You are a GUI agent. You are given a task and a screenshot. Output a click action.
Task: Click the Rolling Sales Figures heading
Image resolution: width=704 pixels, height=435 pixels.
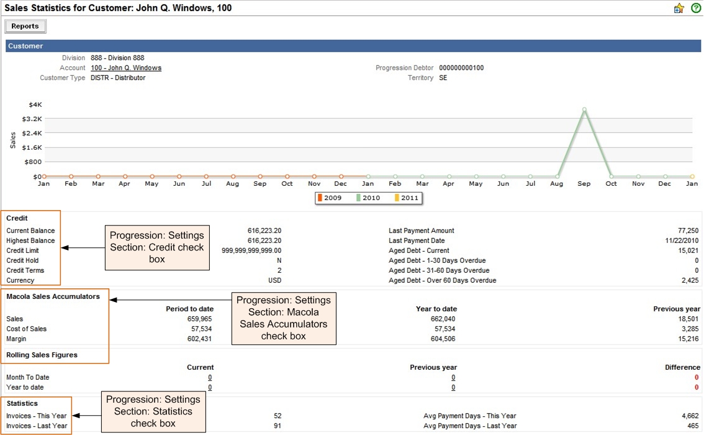coord(42,355)
